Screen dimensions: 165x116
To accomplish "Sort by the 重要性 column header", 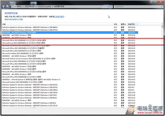I will point(124,24).
